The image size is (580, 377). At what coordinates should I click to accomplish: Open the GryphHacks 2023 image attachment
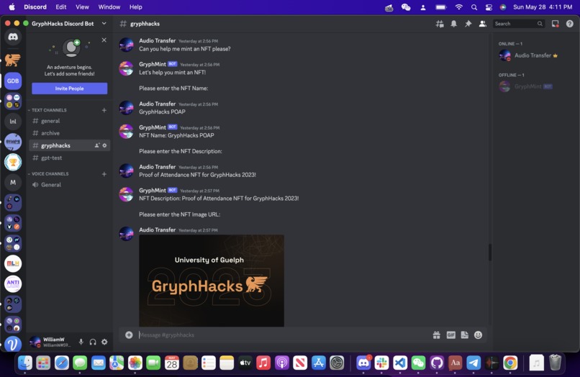[x=212, y=281]
